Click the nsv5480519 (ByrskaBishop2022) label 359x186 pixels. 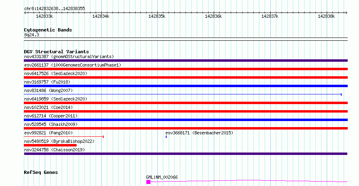59,141
